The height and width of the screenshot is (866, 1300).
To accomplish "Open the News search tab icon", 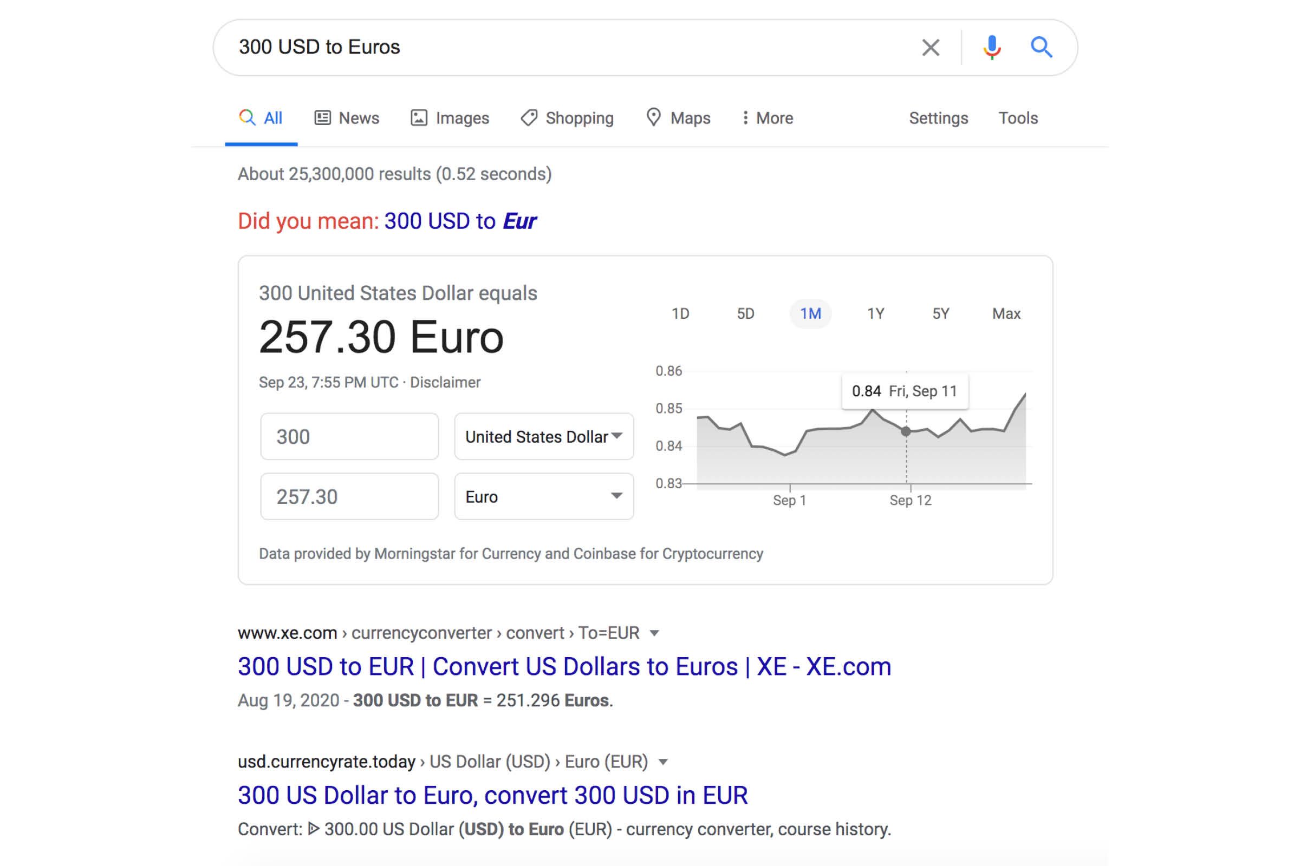I will tap(322, 117).
